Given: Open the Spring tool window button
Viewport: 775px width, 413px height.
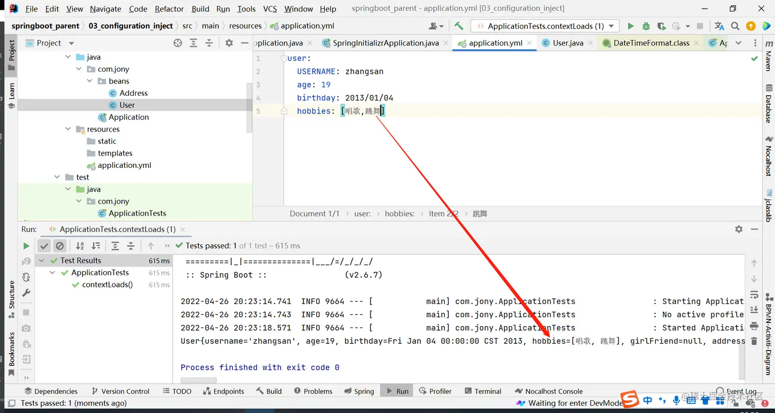Looking at the screenshot, I should 358,391.
